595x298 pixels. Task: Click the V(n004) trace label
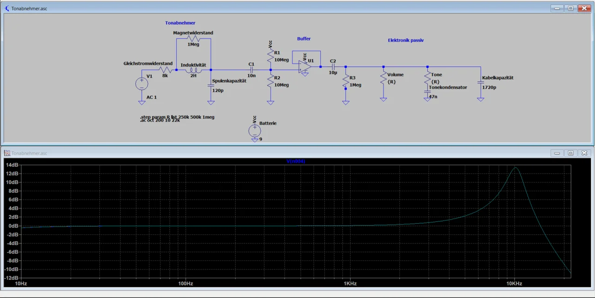296,161
